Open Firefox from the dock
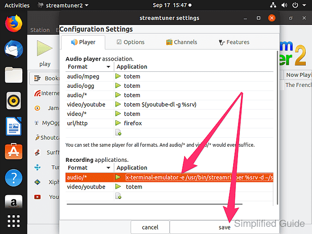 click(13, 24)
